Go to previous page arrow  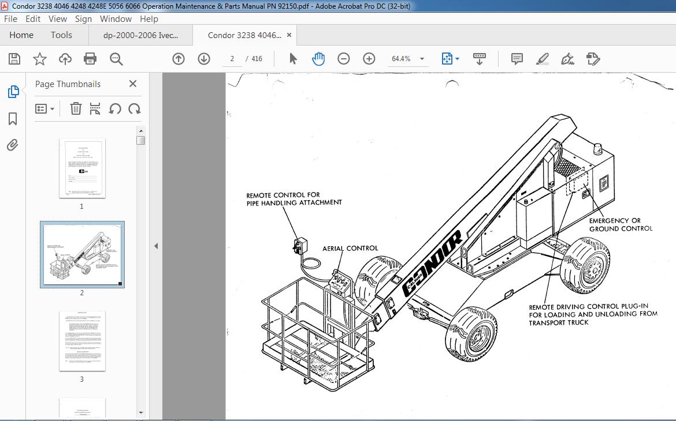point(179,59)
